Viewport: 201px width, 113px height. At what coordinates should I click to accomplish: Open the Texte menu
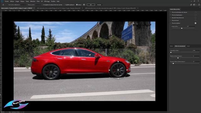point(27,1)
